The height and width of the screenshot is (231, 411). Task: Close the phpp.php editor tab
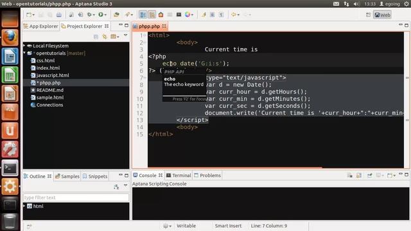tap(164, 26)
